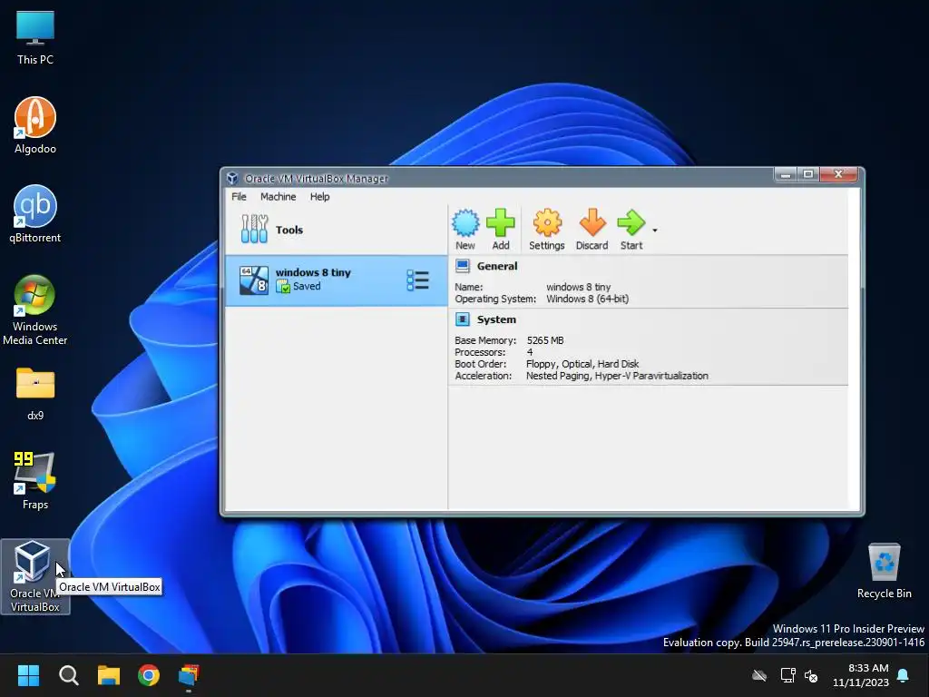Open the windows 8 tiny machine menu icon
This screenshot has height=697, width=929.
(417, 280)
